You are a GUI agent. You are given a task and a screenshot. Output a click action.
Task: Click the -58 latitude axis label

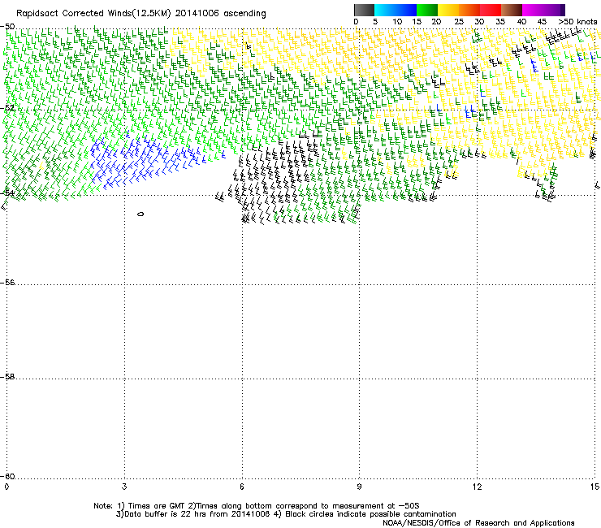tap(7, 377)
